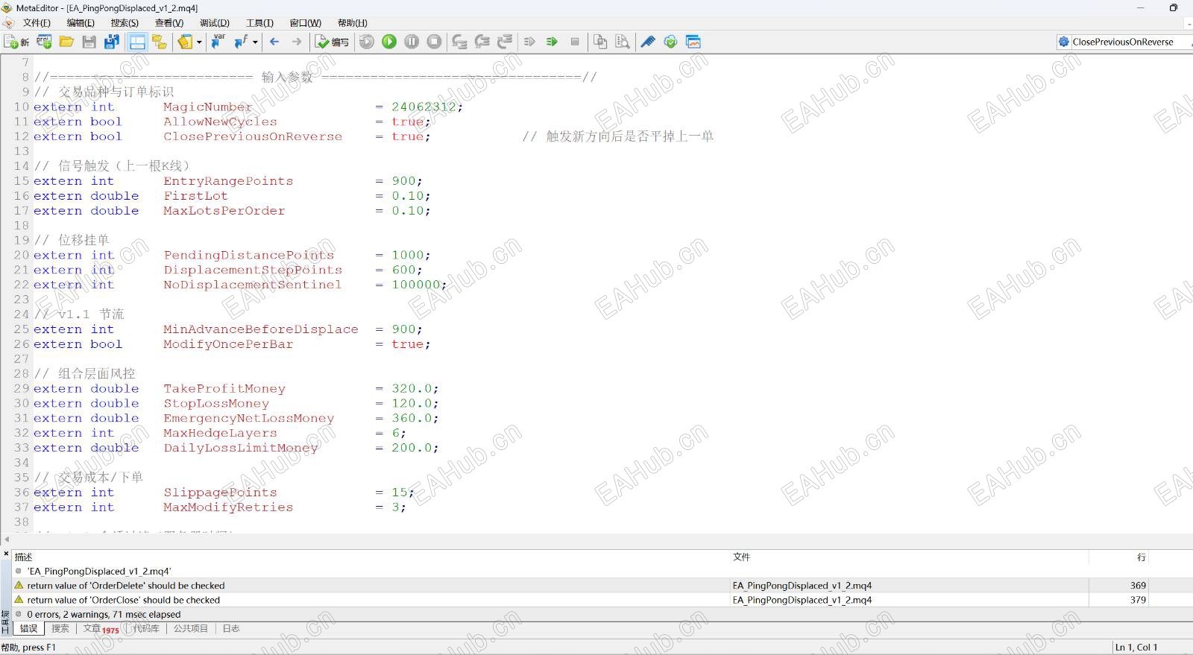Click the var list variables icon
The image size is (1193, 655).
tap(218, 42)
